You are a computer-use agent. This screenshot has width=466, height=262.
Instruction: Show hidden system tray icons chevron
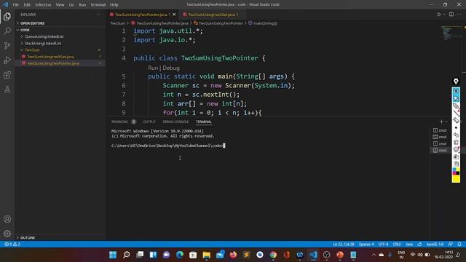coord(374,255)
